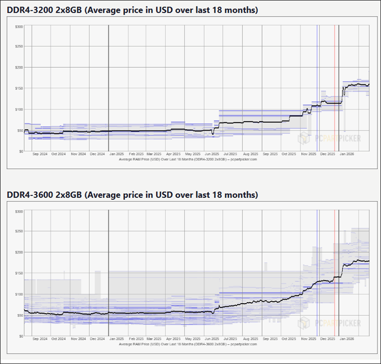Select the $50 axis label in DDR4-3600 chart
381x364 pixels.
point(20,316)
